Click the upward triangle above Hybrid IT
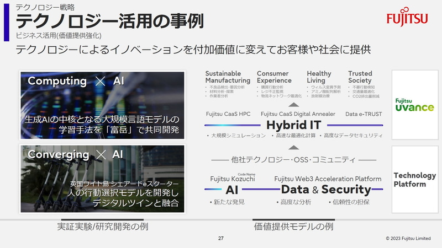The width and height of the screenshot is (442, 248). [x=294, y=105]
